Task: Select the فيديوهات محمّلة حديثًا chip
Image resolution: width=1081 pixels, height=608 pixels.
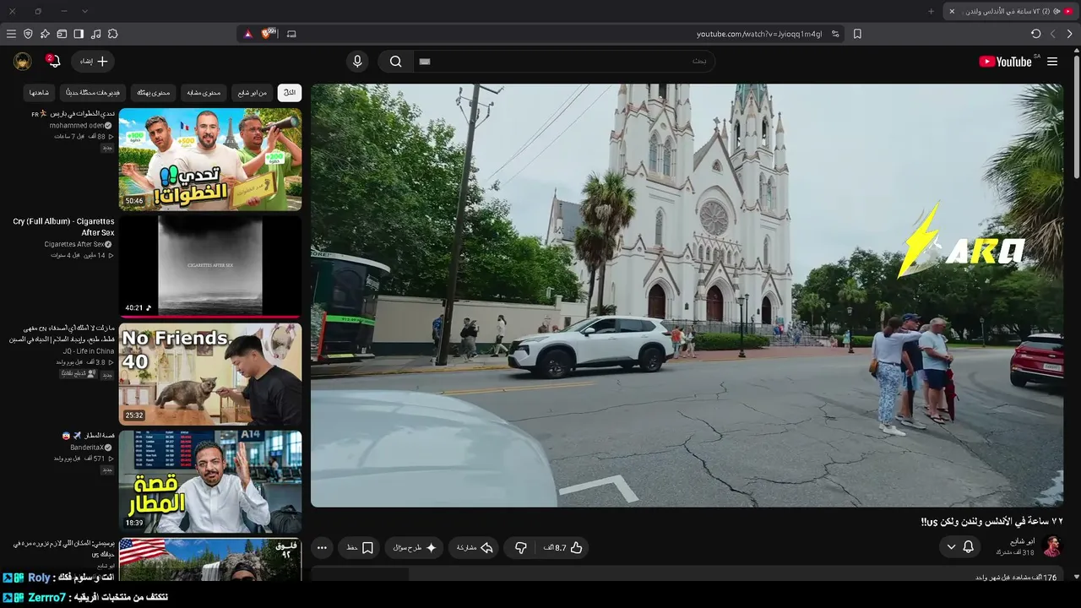Action: coord(93,92)
